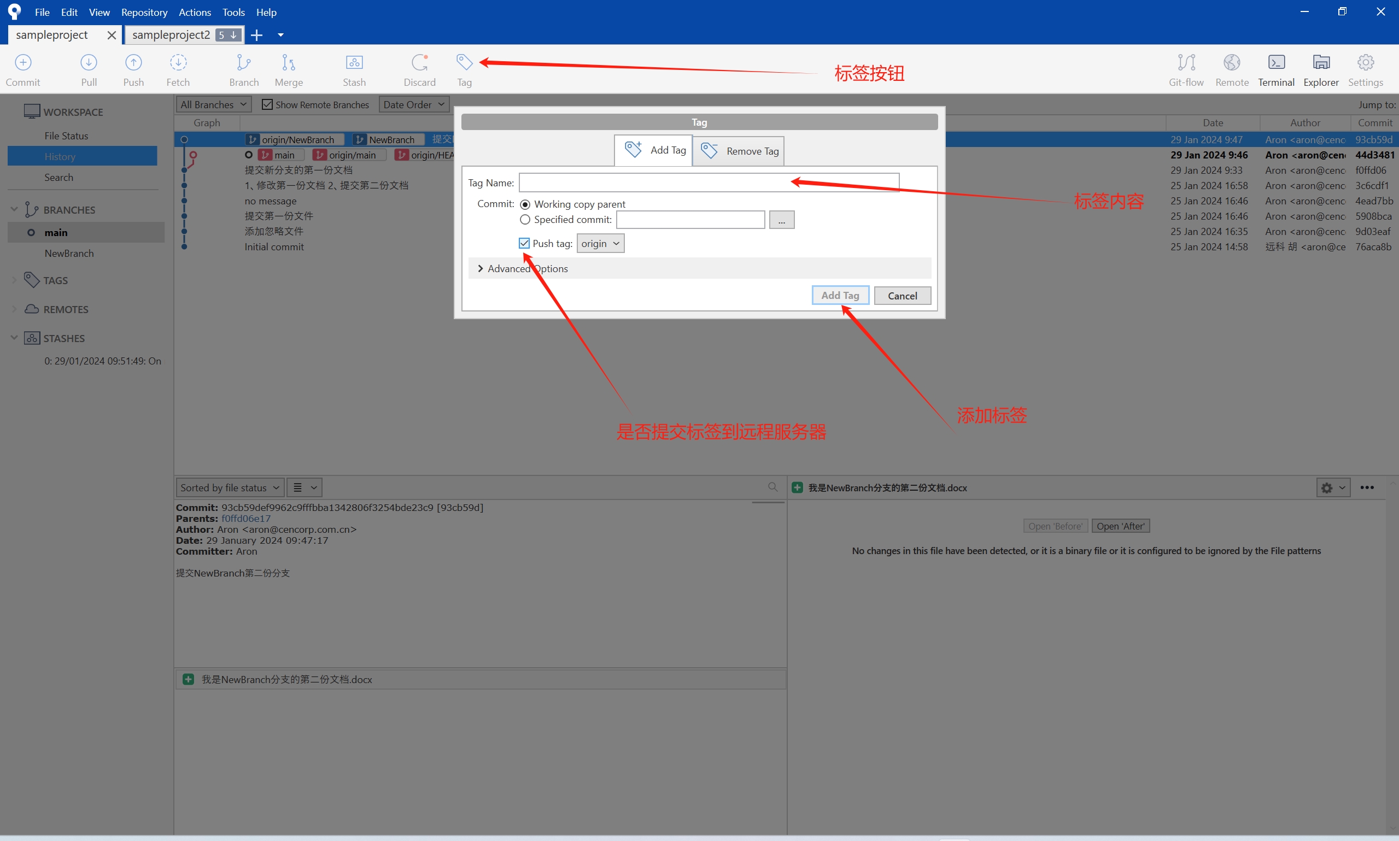Select the Specified commit radio button

point(525,219)
